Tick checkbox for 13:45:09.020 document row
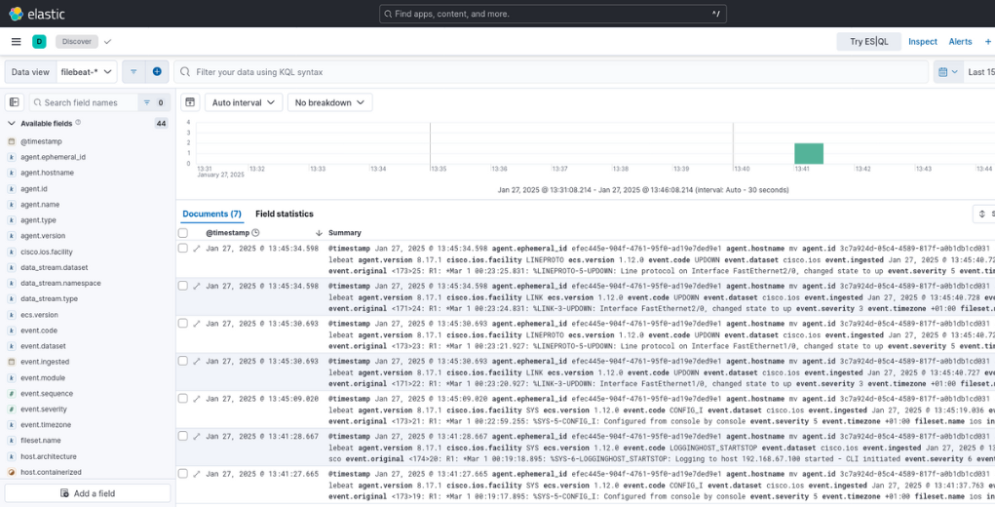The width and height of the screenshot is (995, 507). pos(183,398)
